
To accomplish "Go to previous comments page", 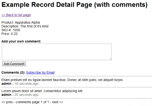I will tap(7, 102).
